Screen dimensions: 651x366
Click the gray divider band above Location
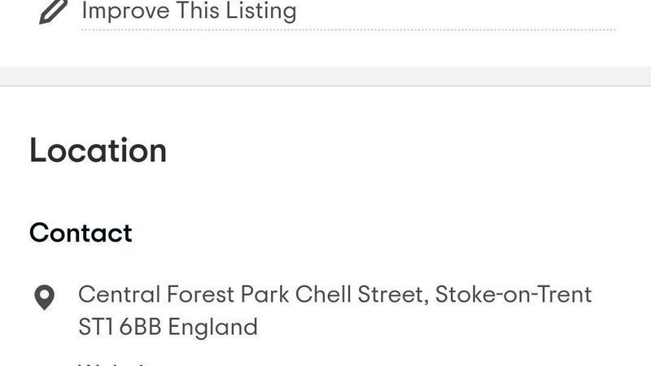click(x=325, y=76)
